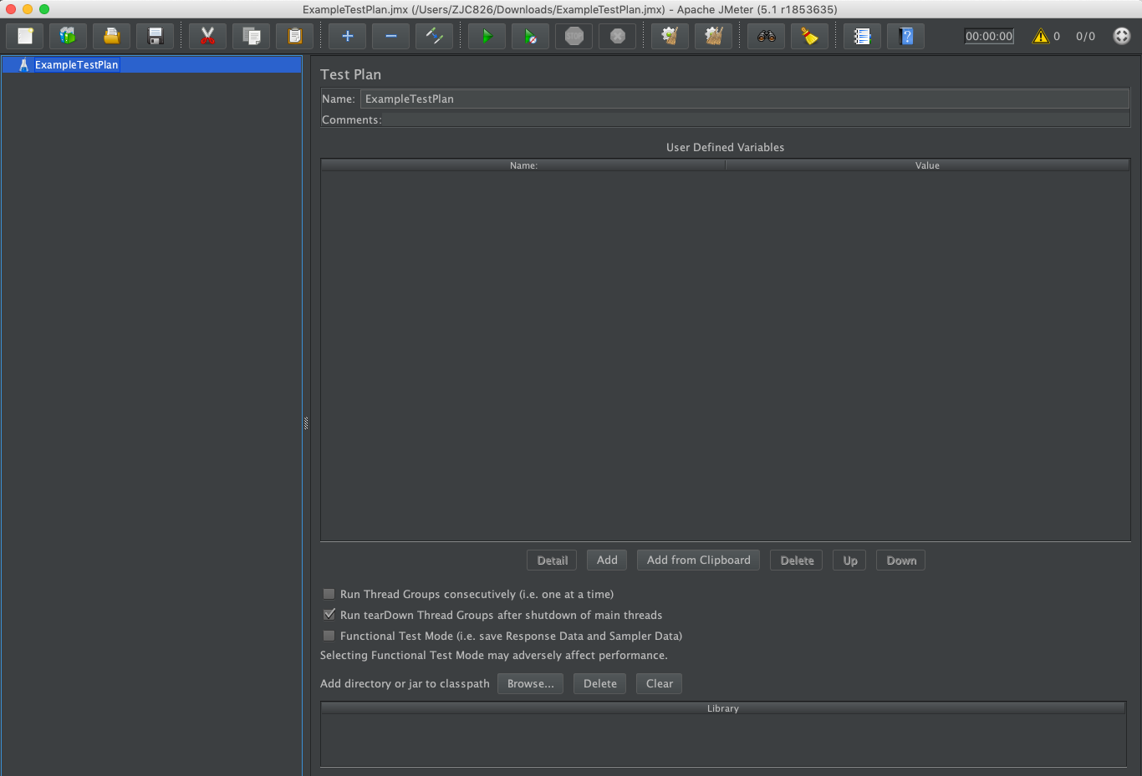Click the Delete button beside Browse

(600, 683)
